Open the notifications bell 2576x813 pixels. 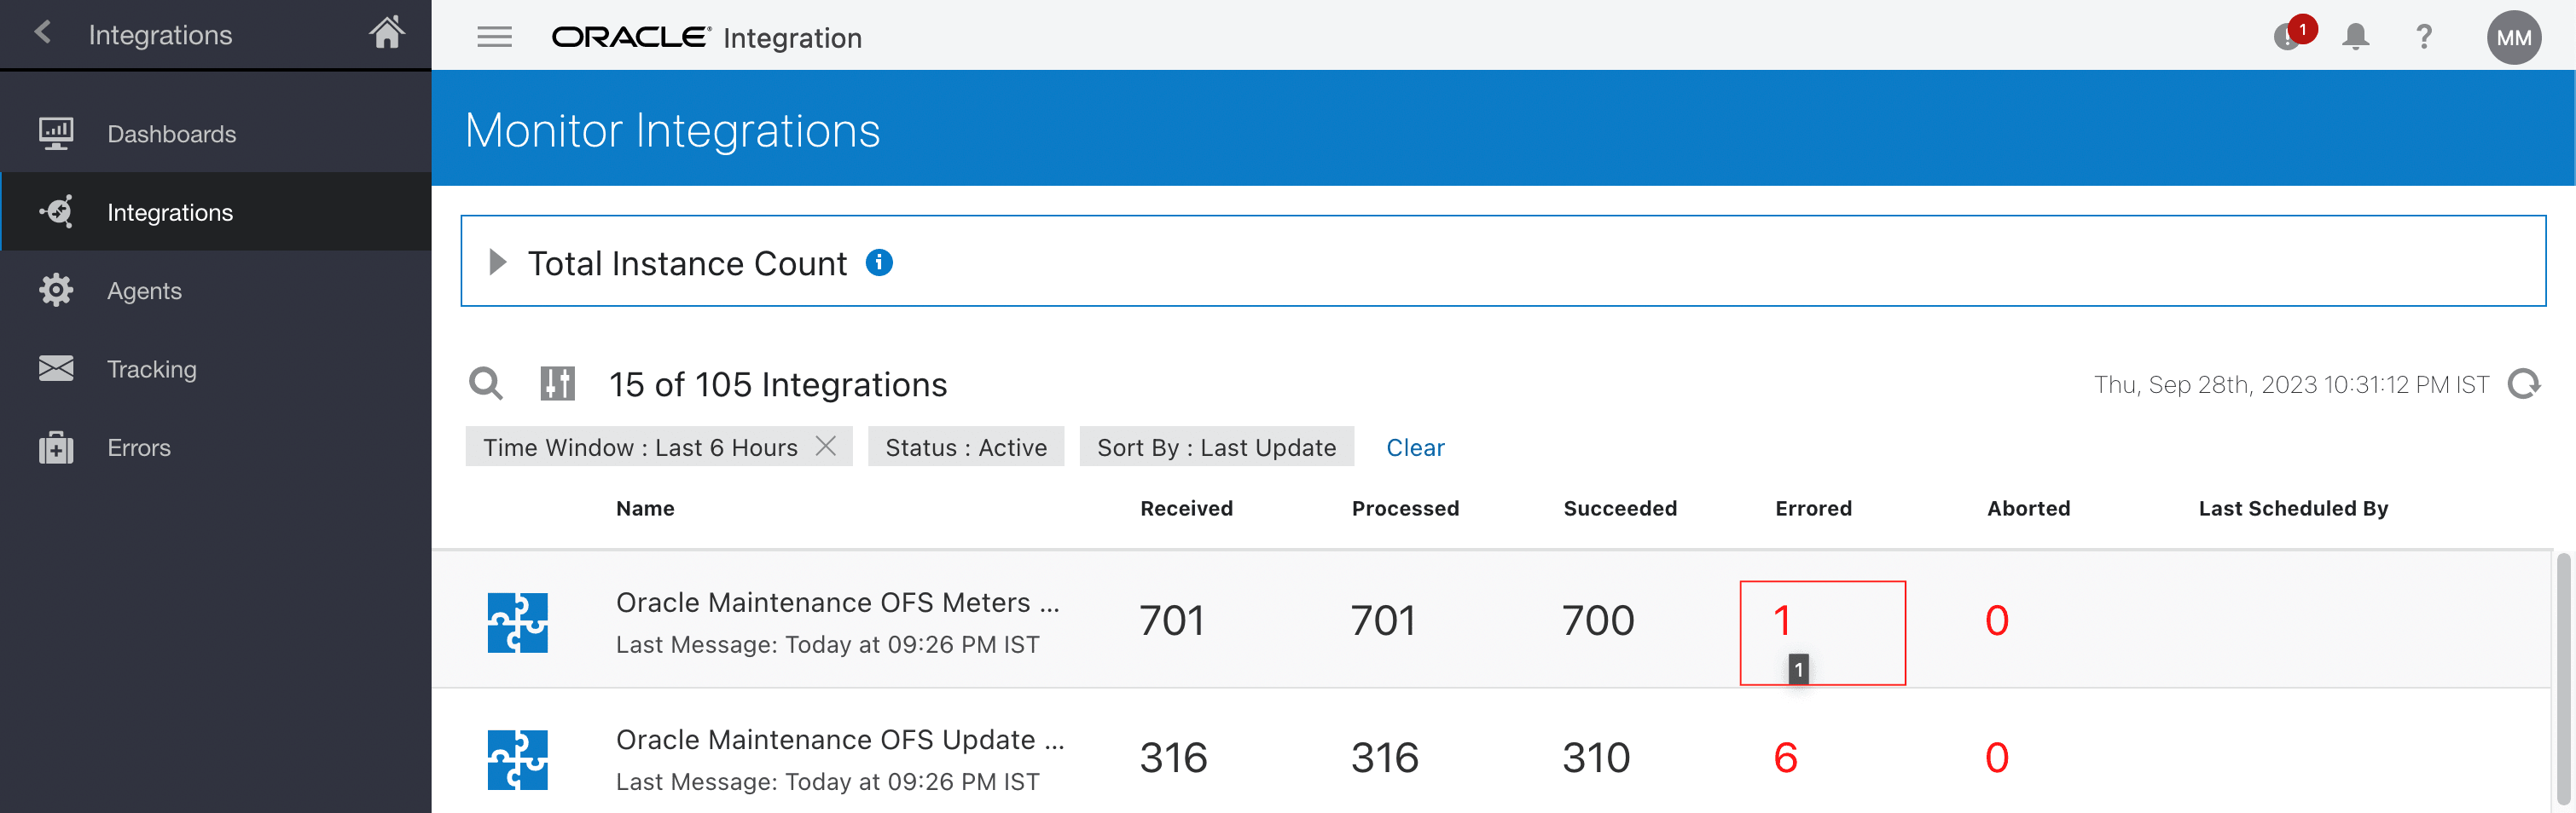pos(2356,37)
